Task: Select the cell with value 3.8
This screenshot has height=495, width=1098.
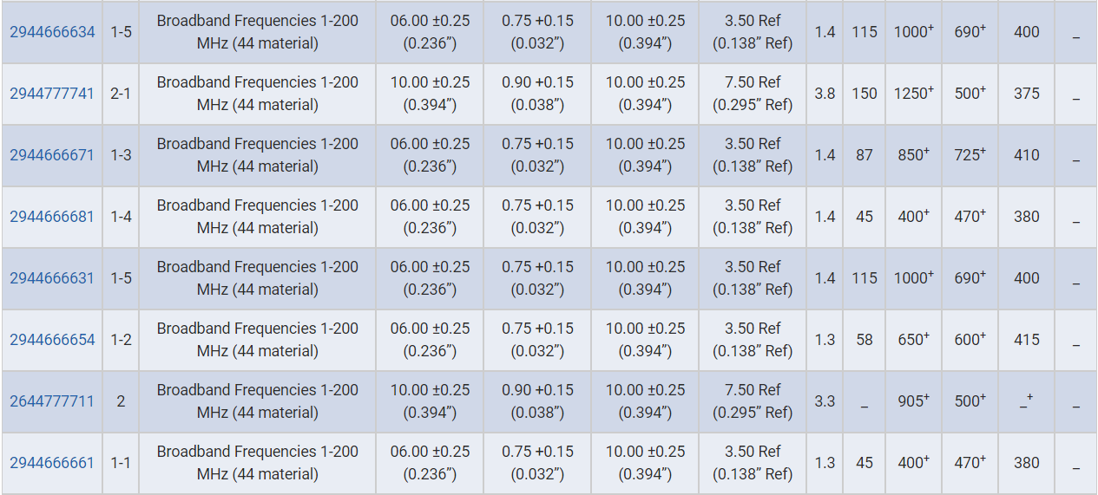Action: pyautogui.click(x=825, y=94)
